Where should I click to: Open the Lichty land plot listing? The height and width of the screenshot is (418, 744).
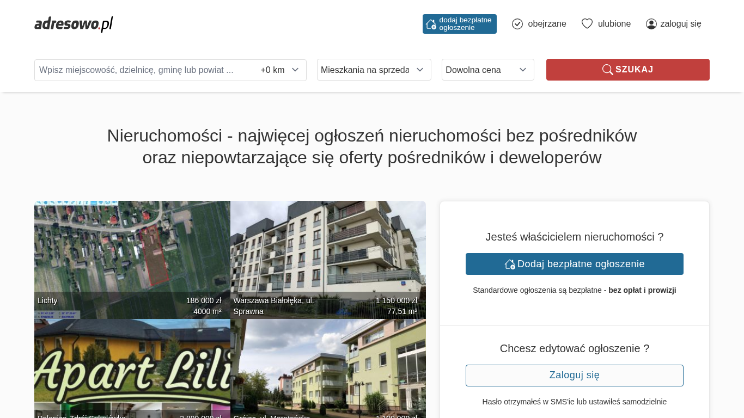coord(132,259)
